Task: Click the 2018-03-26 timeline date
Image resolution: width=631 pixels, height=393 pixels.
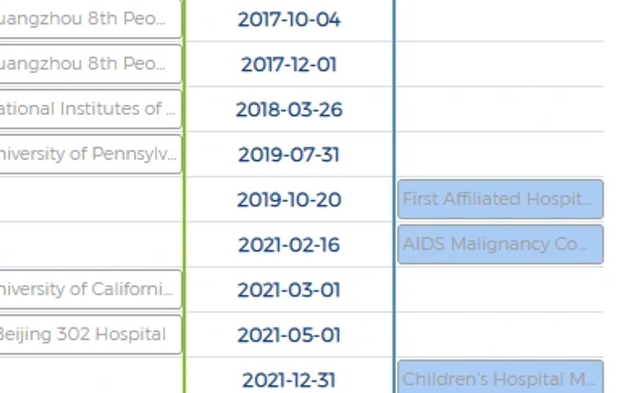Action: (x=289, y=110)
